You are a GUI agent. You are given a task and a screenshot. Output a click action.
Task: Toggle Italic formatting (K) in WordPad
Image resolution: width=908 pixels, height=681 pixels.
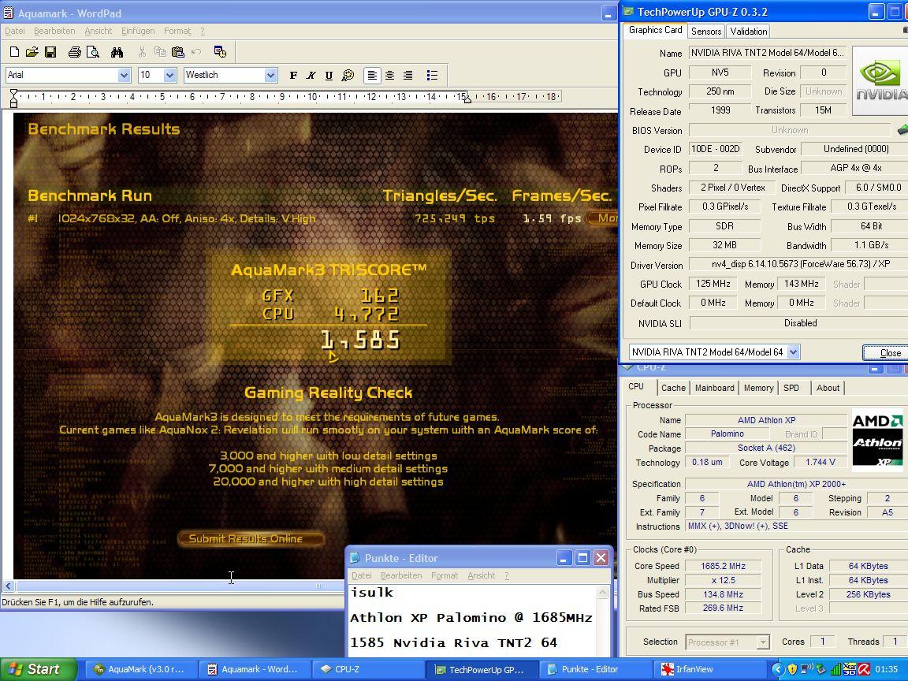coord(311,76)
